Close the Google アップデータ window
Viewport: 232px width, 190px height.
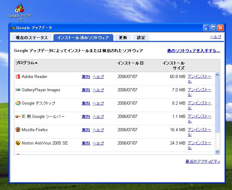(221, 28)
